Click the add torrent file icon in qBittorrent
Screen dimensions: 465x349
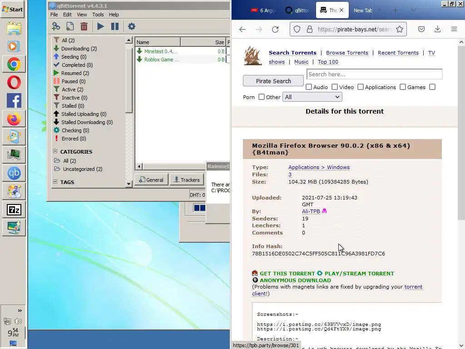click(x=70, y=26)
